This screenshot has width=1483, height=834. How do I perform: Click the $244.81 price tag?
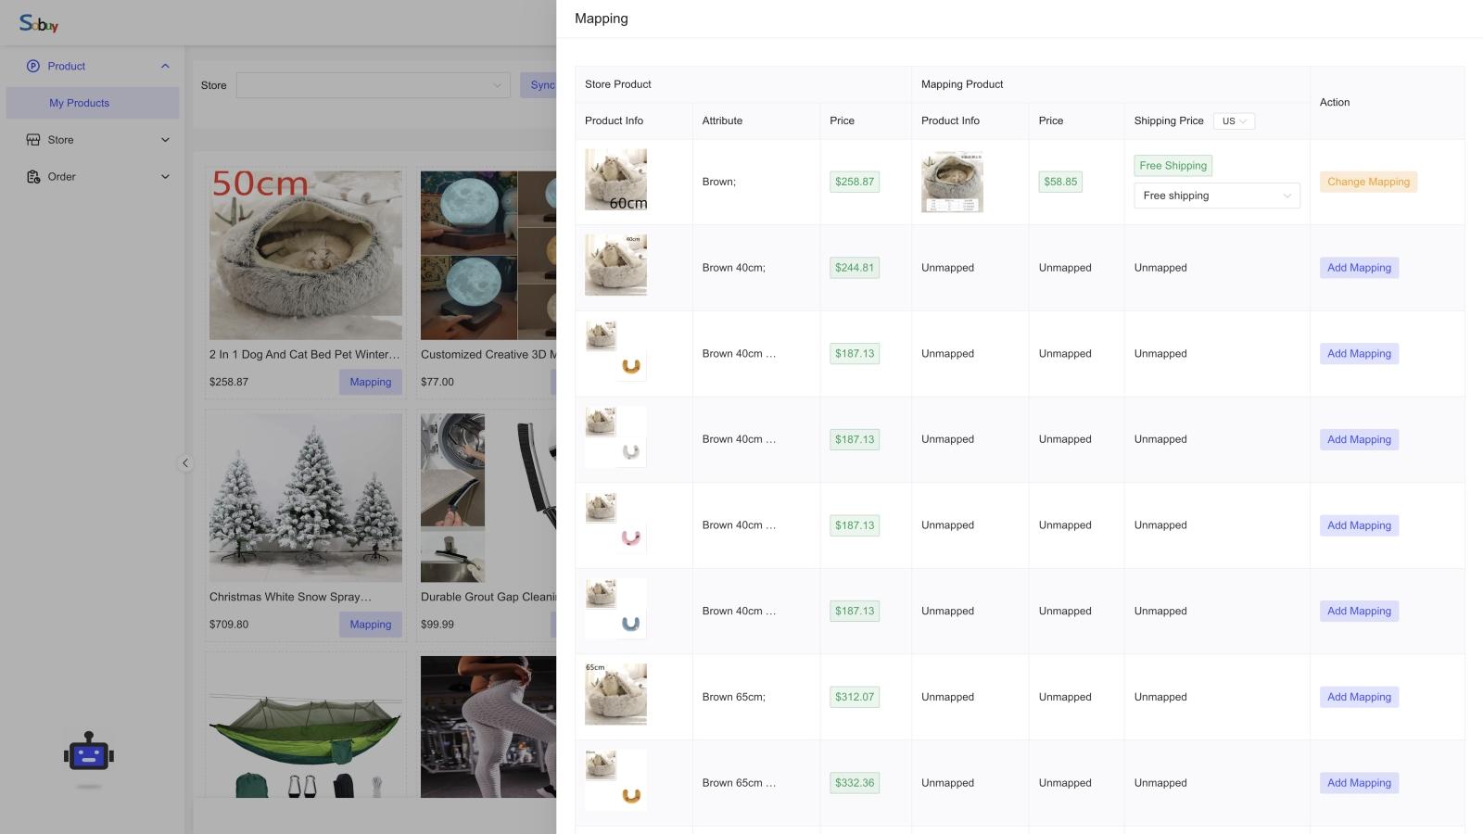pyautogui.click(x=855, y=268)
